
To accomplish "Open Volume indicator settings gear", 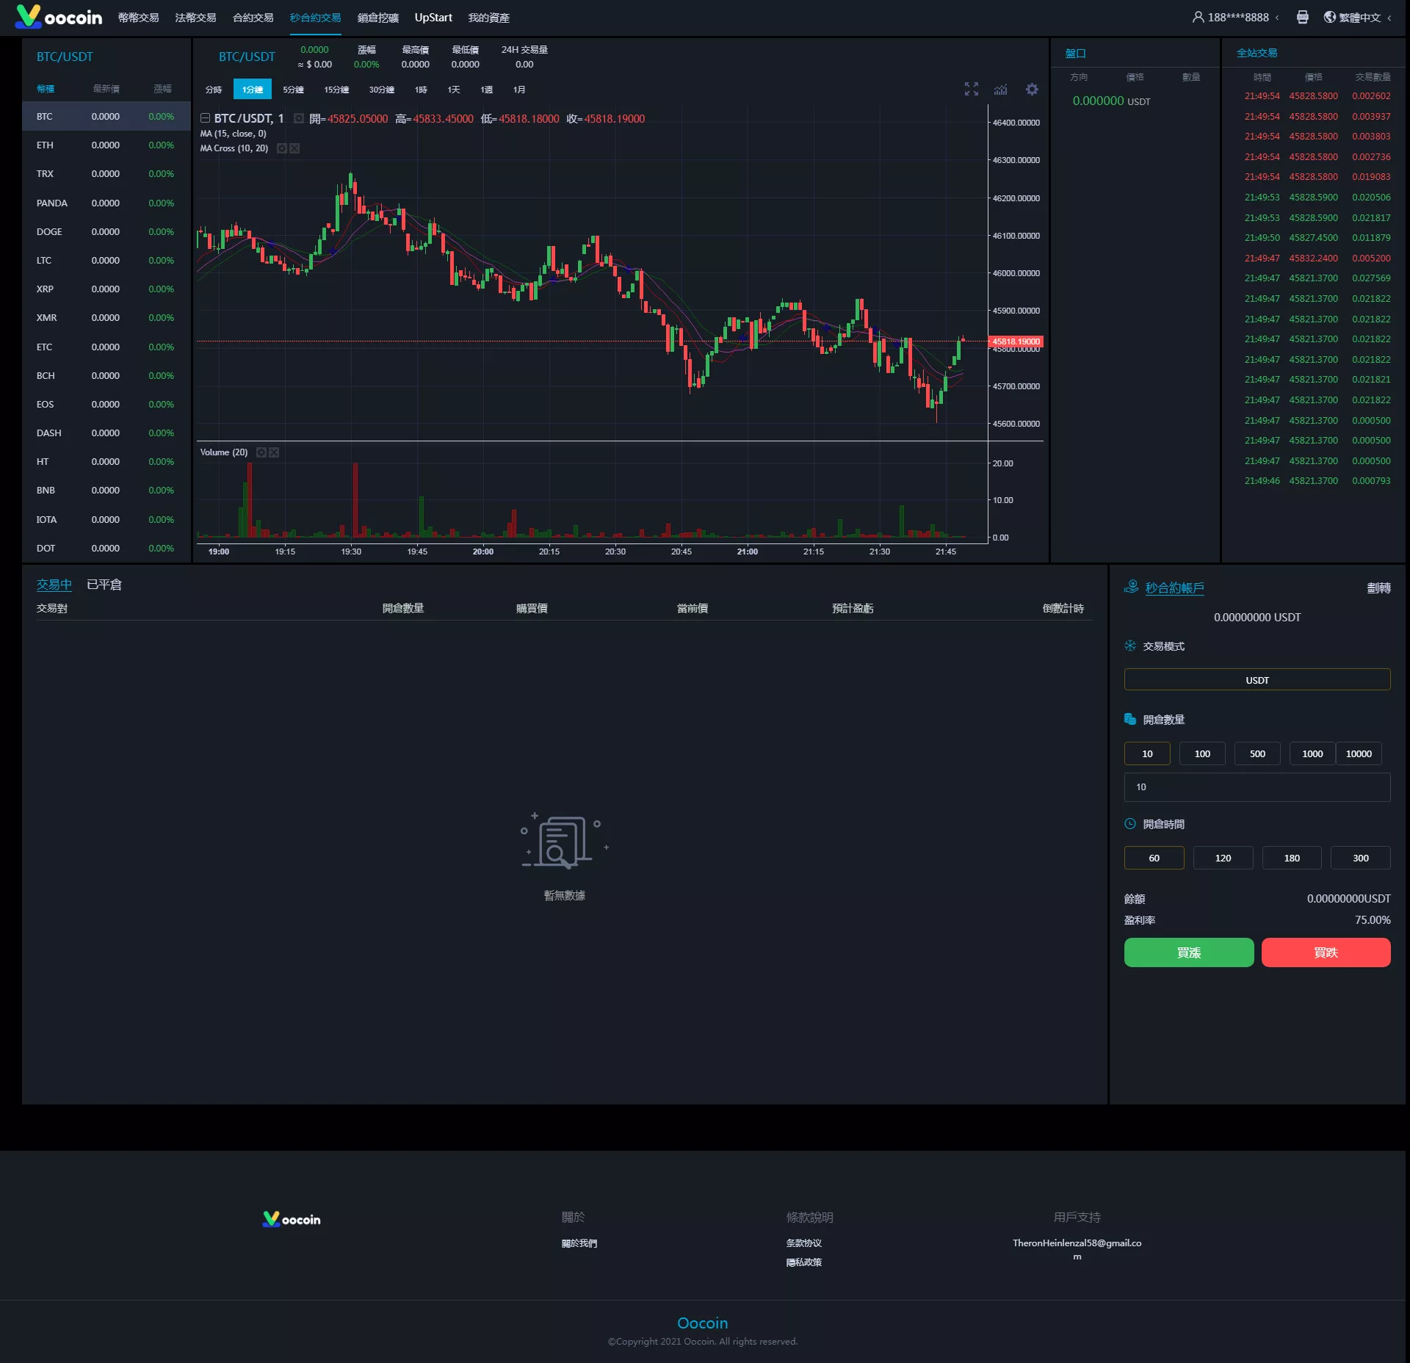I will click(261, 452).
